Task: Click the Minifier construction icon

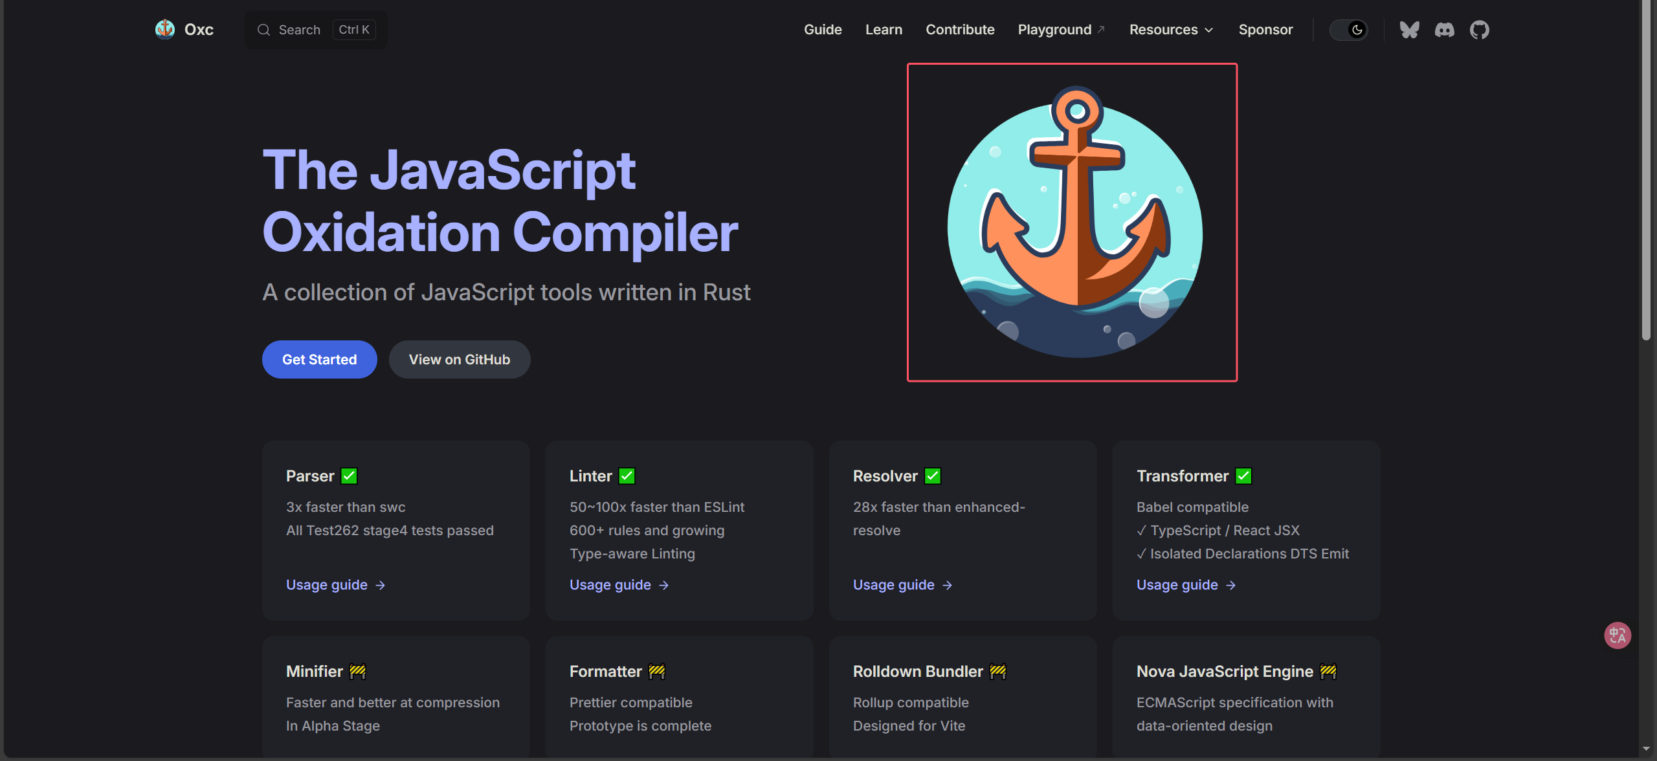Action: point(357,671)
